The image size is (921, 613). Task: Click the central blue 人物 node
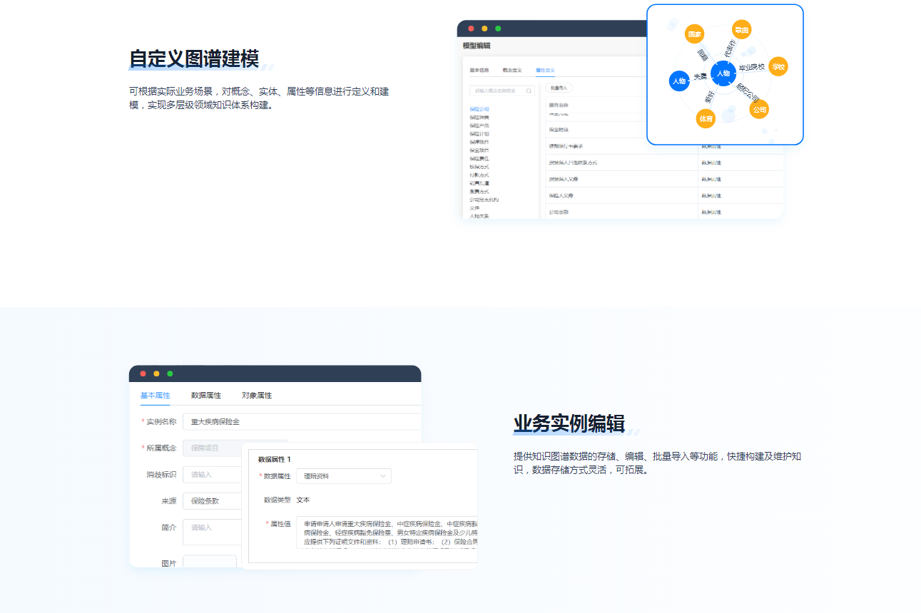pyautogui.click(x=723, y=73)
